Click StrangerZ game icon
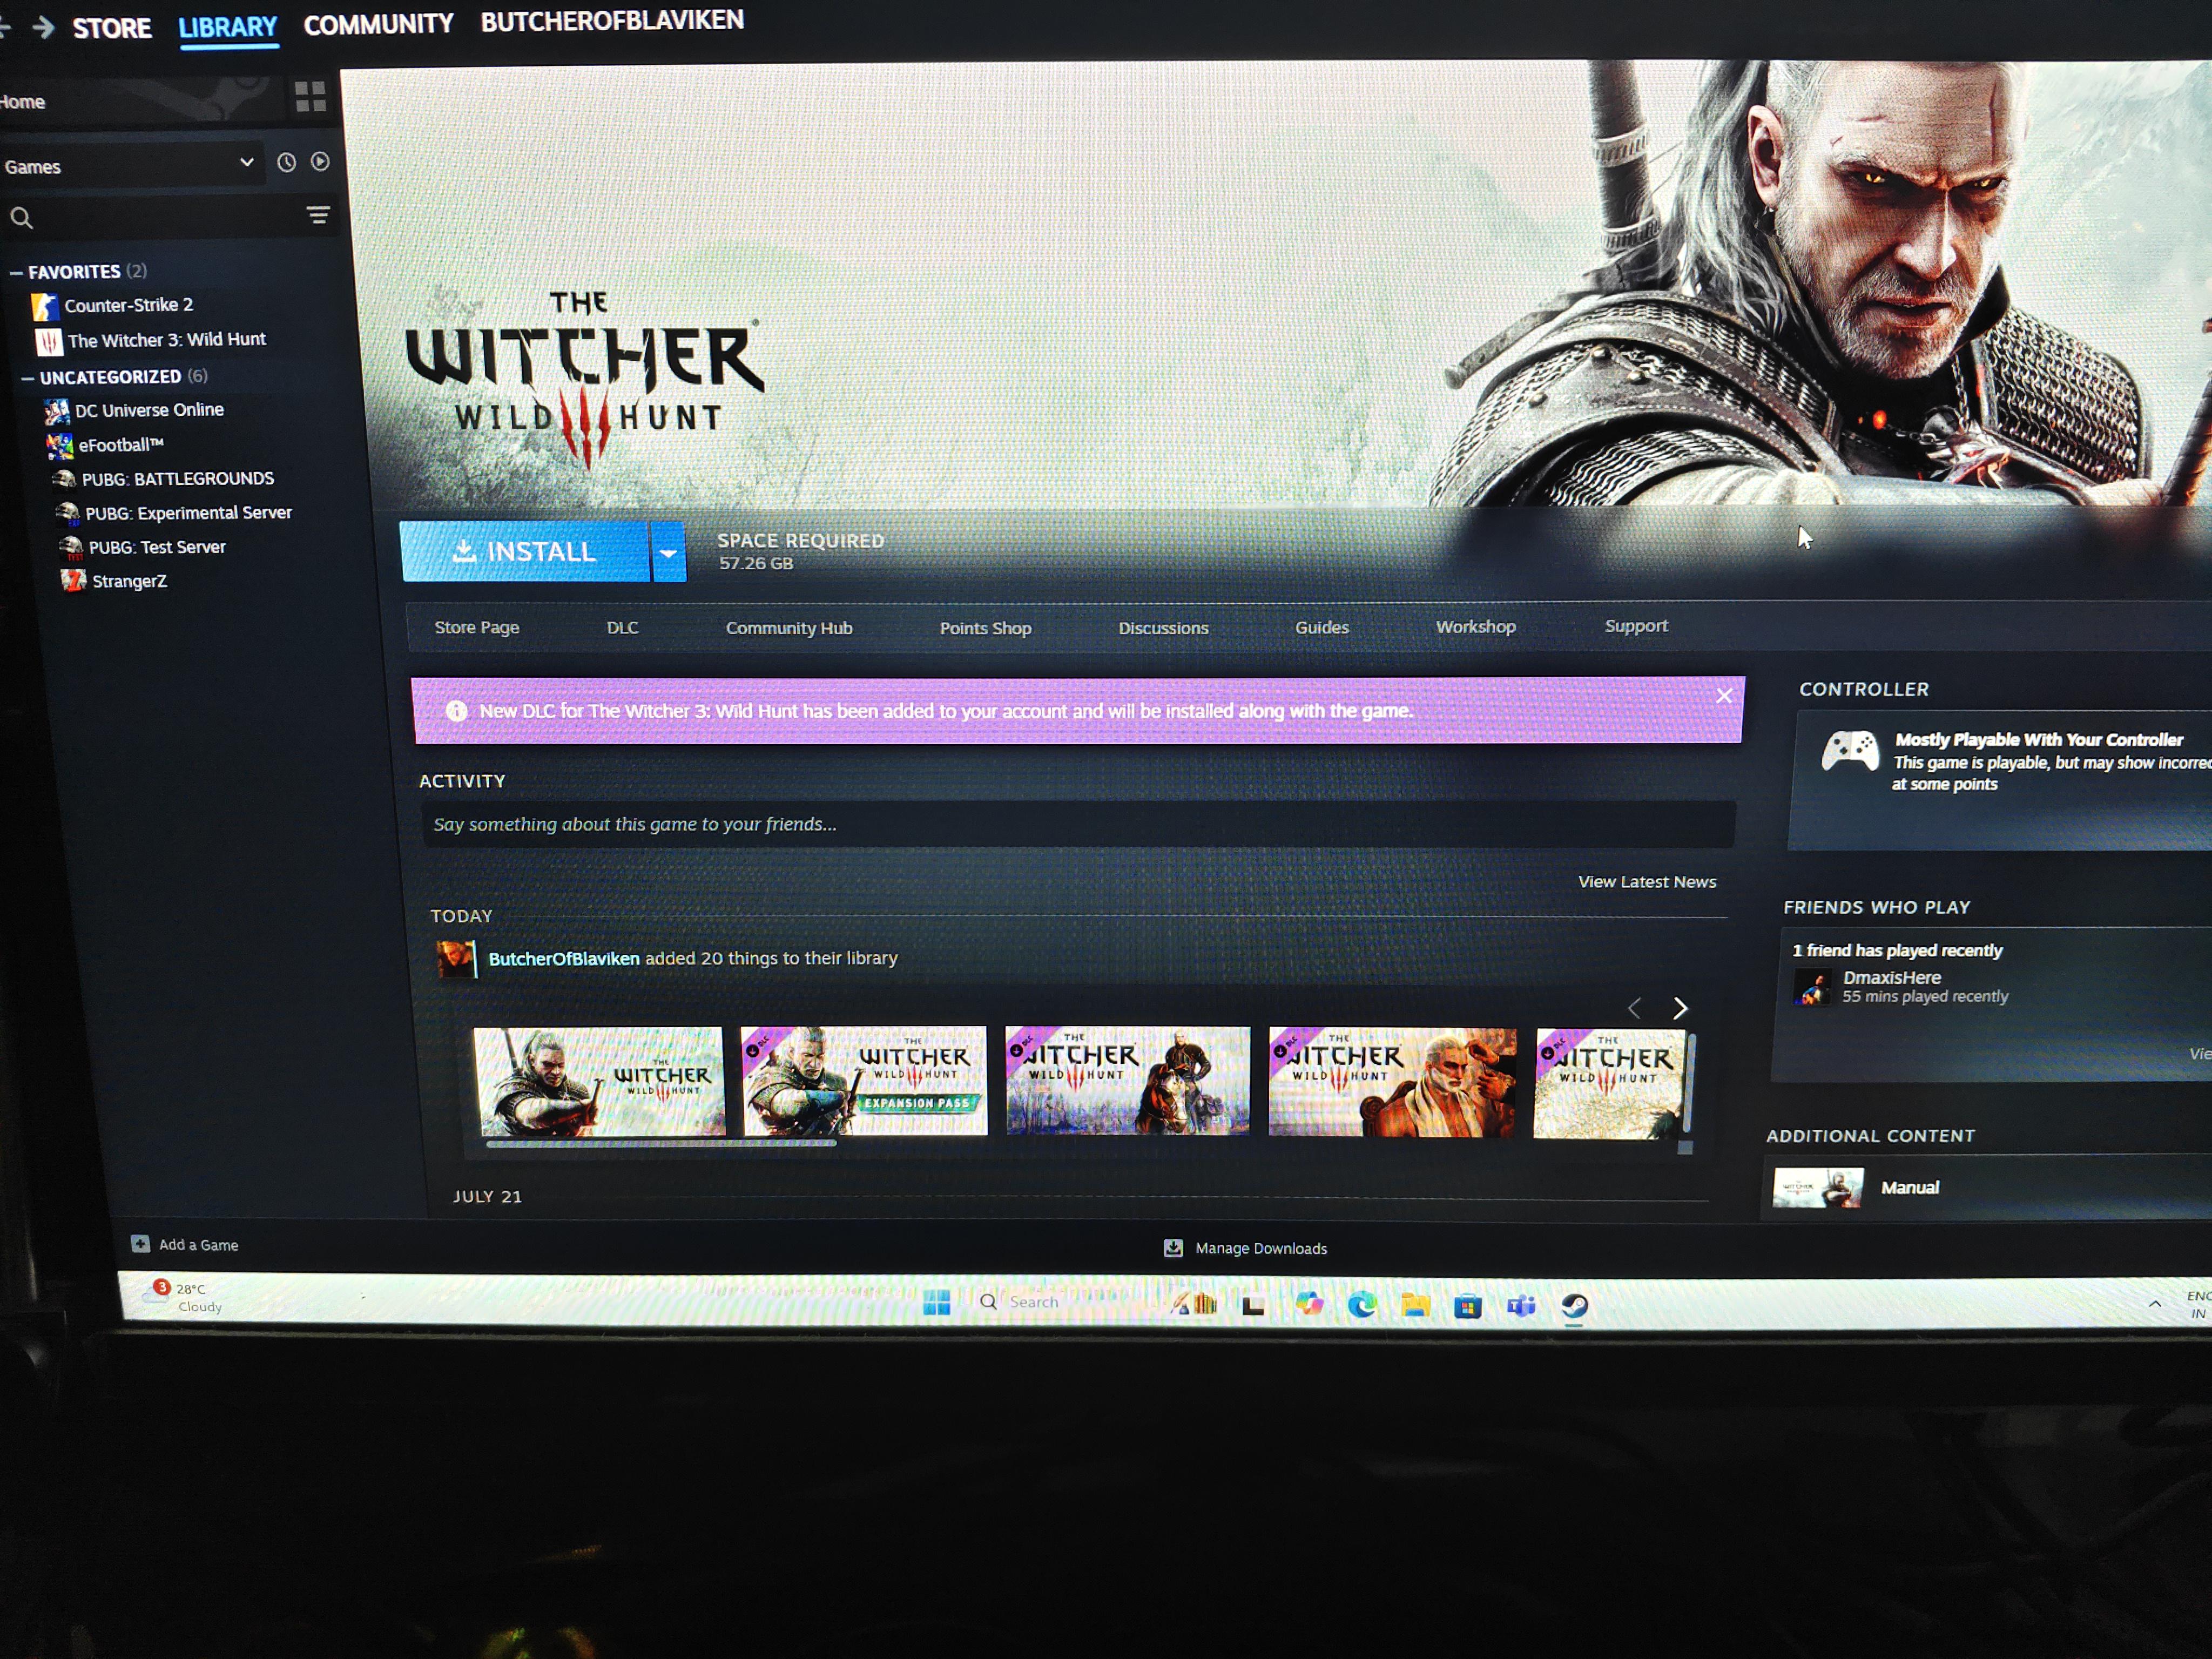 [x=73, y=580]
